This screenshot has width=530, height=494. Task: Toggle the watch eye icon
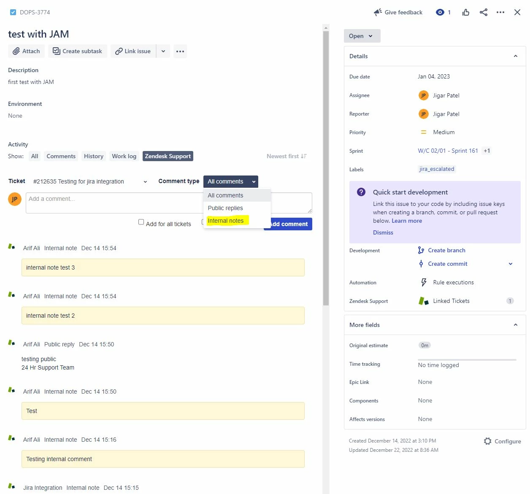point(440,12)
